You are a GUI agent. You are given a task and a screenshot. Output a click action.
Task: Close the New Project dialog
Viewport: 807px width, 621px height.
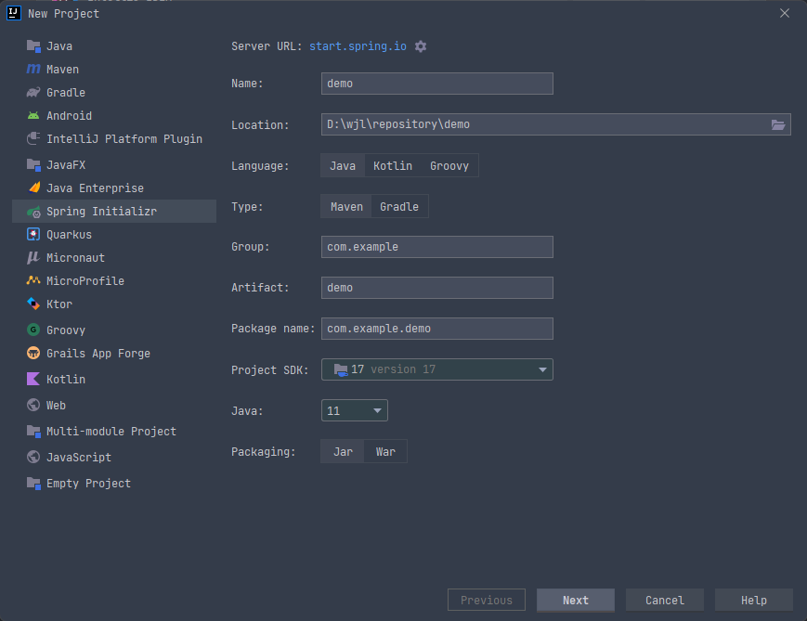[x=785, y=13]
